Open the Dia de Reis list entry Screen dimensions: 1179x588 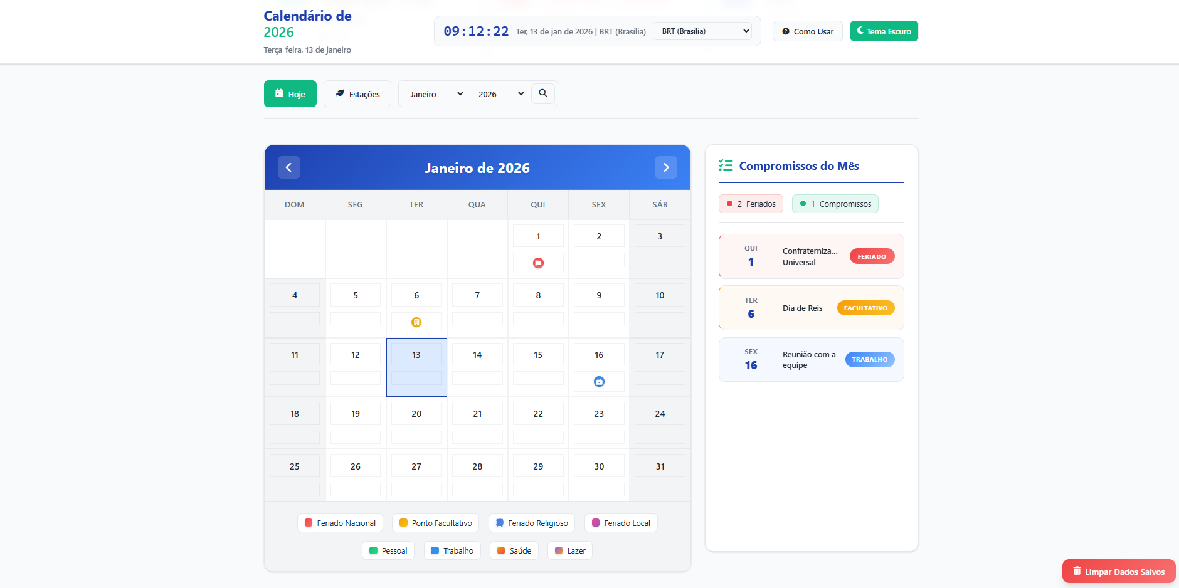811,308
